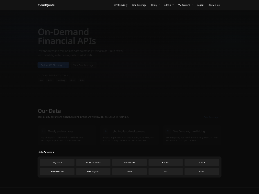The width and height of the screenshot is (259, 194).
Task: Click the SGX exchange badge
Action: point(41,80)
